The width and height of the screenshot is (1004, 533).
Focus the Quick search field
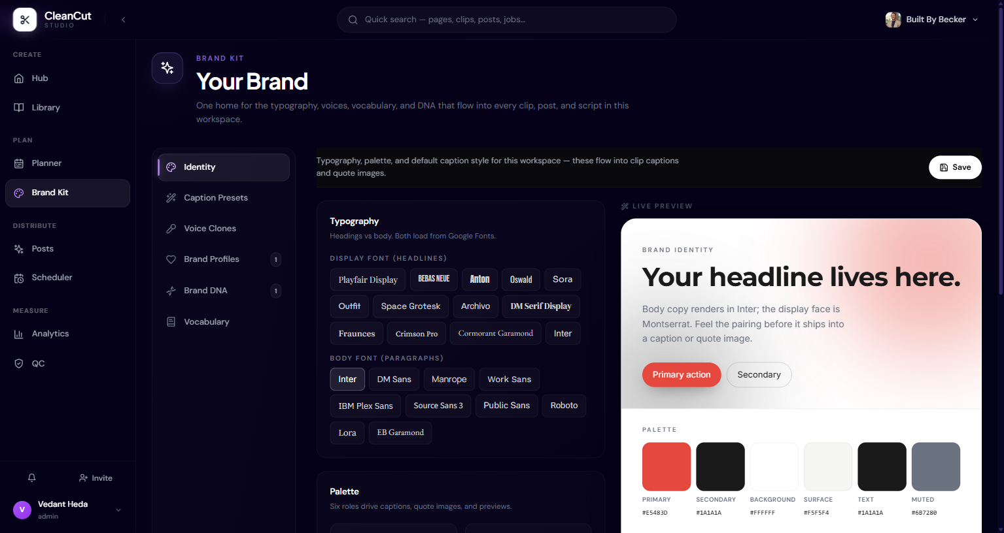coord(506,20)
